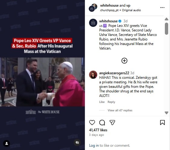This screenshot has width=170, height=150.
Task: Open angiekazarogers22 profile picture
Action: pos(93,75)
